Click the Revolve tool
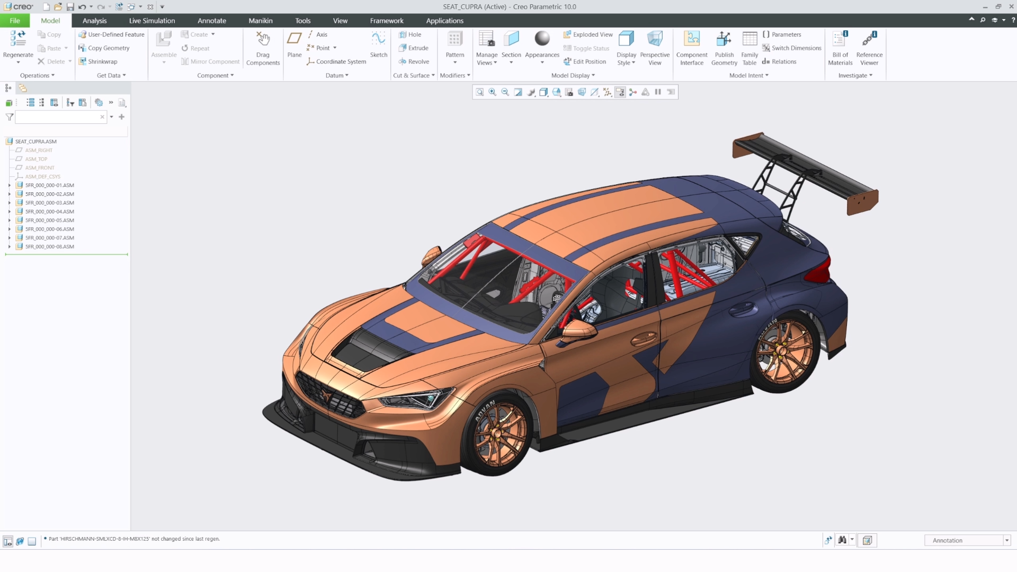This screenshot has width=1017, height=572. [x=413, y=62]
